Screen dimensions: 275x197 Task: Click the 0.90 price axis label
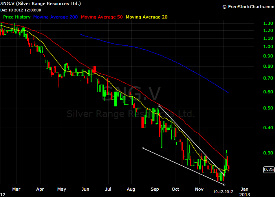click(x=268, y=56)
